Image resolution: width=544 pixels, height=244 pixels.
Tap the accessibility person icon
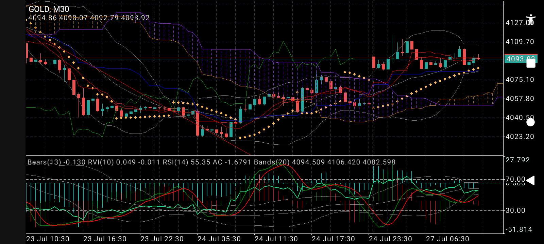530,20
